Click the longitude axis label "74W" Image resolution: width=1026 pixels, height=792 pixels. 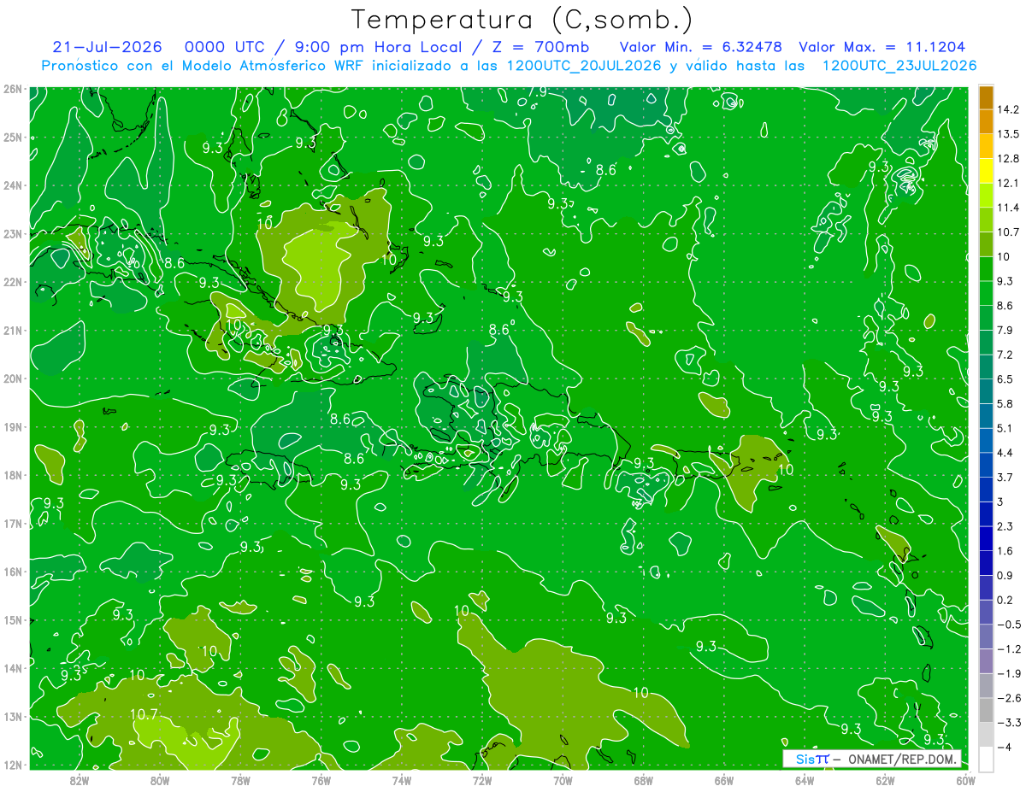tap(401, 780)
